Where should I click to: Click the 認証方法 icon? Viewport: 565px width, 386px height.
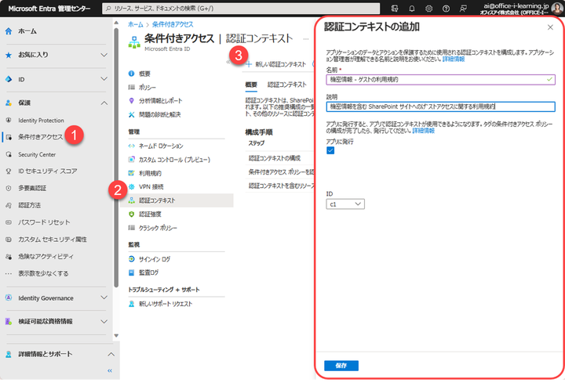9,205
